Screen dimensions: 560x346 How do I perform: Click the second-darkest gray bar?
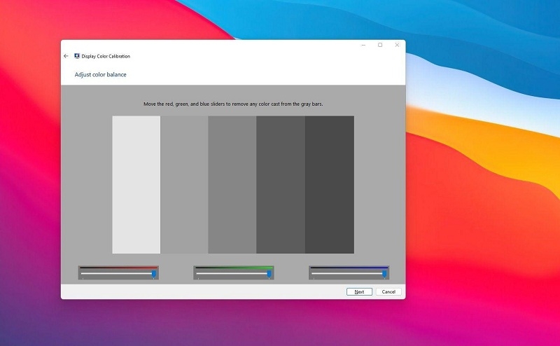point(281,184)
